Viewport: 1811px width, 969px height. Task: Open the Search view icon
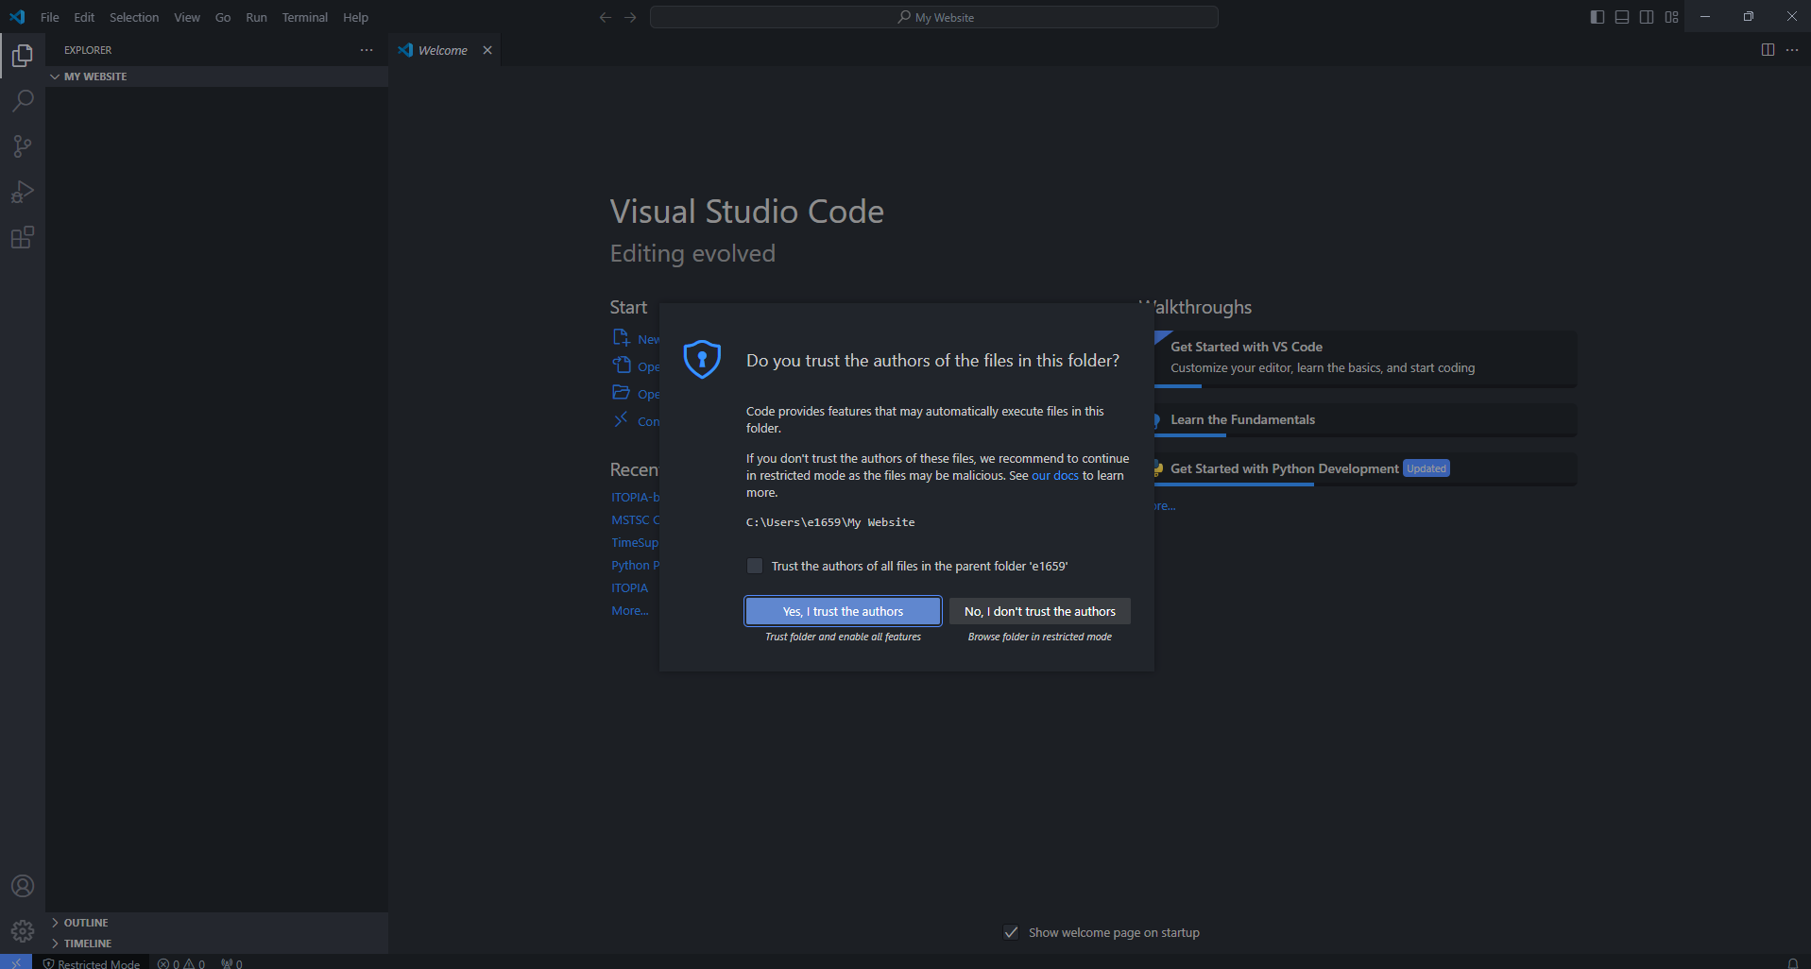coord(23,101)
